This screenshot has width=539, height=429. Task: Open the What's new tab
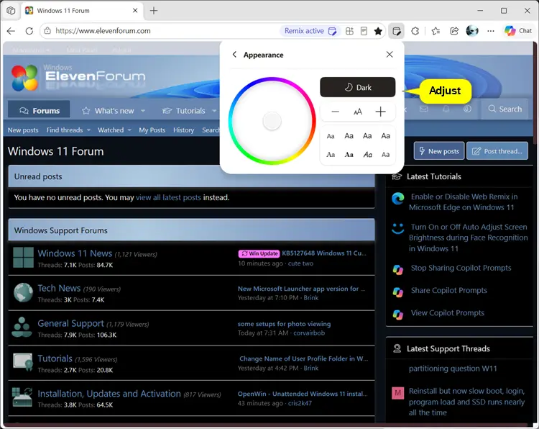[108, 111]
